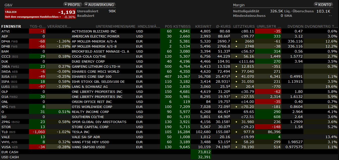
Task: Select the TL0 Tesla ticker symbol
Action: (x=4, y=132)
